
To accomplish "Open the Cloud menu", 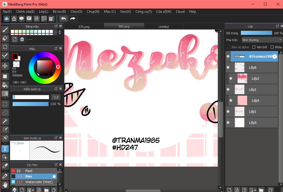I will [180, 12].
